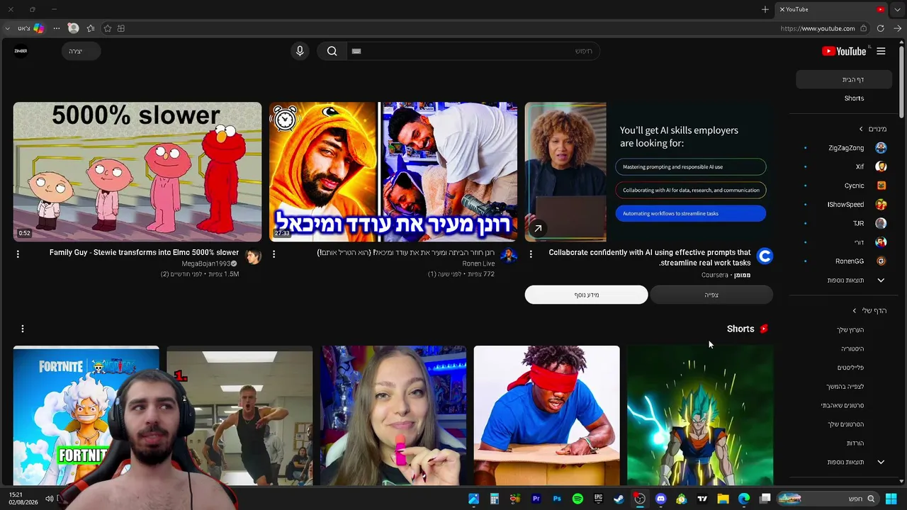Reload the page in the browser
The width and height of the screenshot is (907, 510).
pyautogui.click(x=880, y=28)
